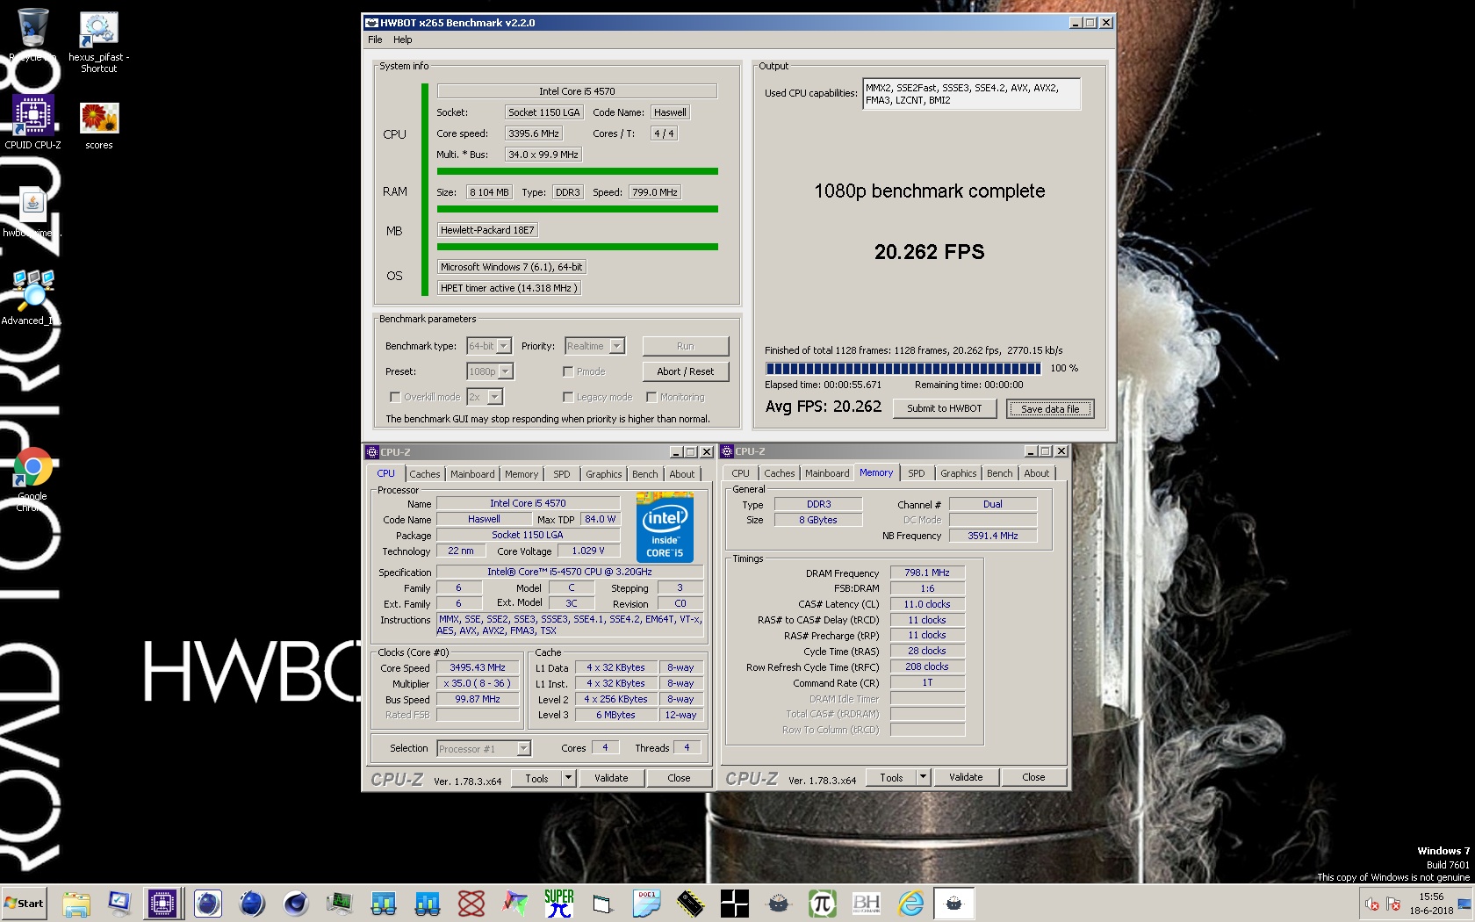Click the green bar below RAM info

click(x=578, y=209)
